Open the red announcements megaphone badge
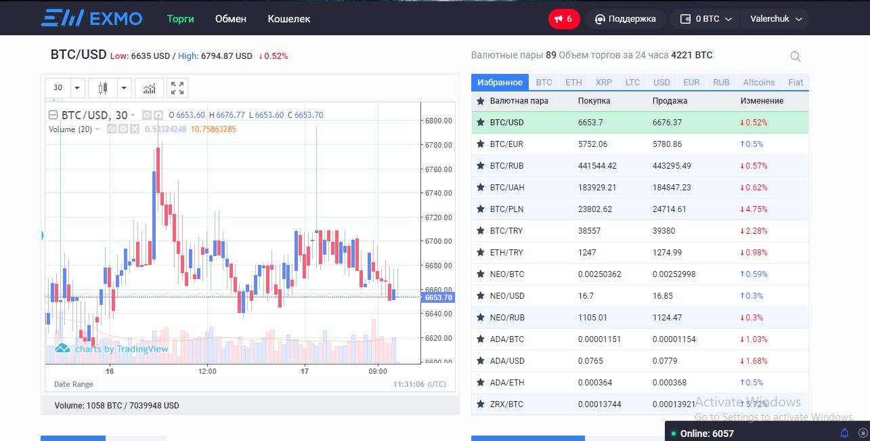870x441 pixels. click(564, 19)
